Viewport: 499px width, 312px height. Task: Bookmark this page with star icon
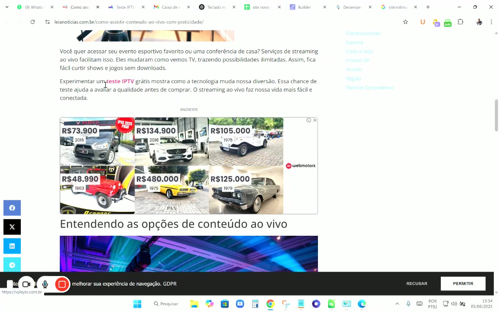coord(405,22)
